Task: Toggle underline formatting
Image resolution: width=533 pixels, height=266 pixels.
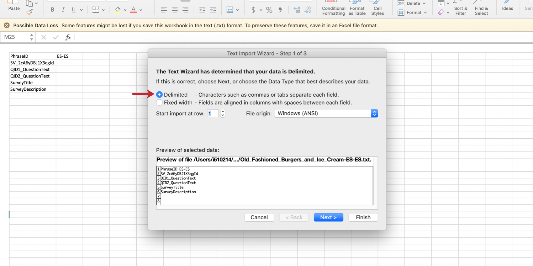Action: (x=74, y=10)
